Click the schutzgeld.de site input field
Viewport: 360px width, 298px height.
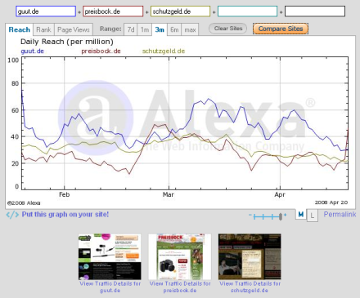[x=180, y=11]
